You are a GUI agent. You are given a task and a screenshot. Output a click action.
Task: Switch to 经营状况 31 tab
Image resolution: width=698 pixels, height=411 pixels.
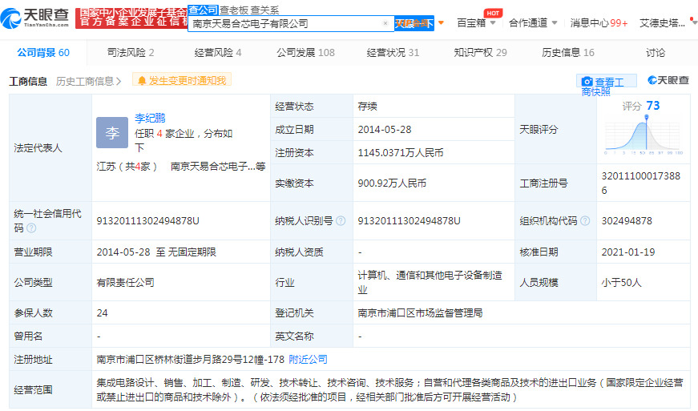coord(393,53)
